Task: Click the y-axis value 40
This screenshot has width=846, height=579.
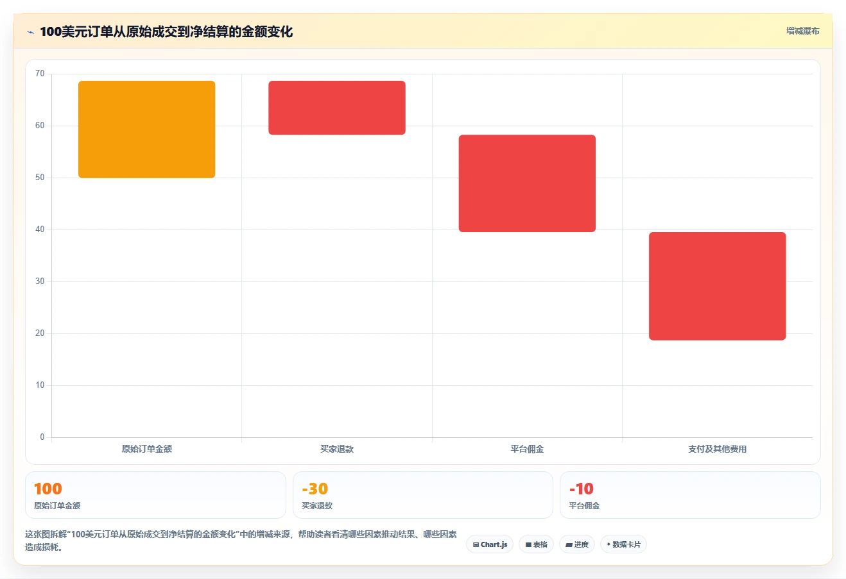Action: click(x=40, y=230)
